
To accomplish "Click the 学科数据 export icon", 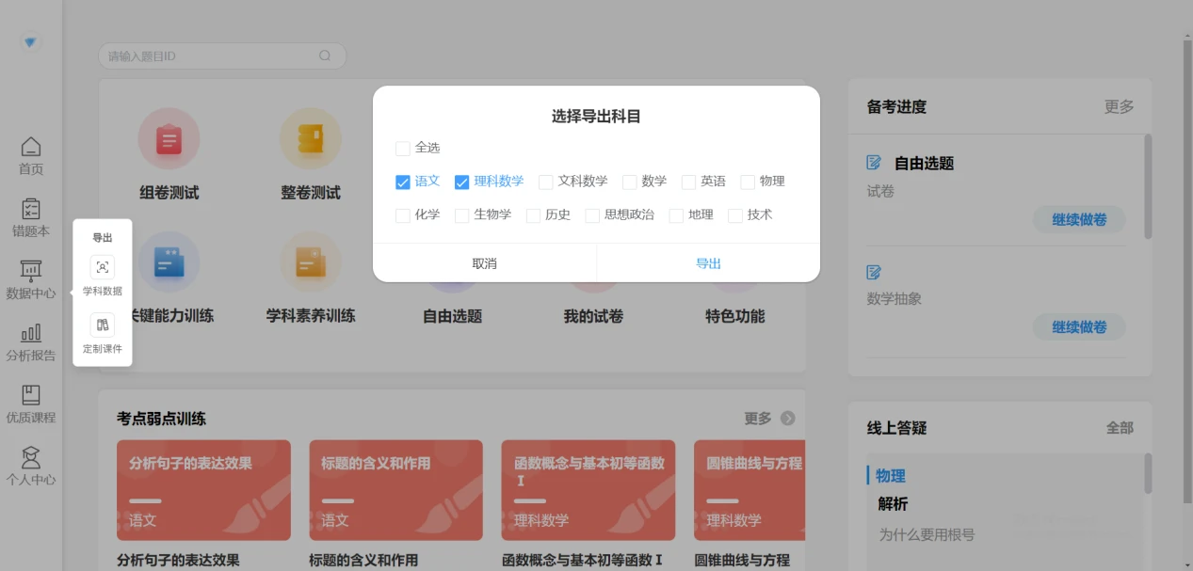I will 103,267.
